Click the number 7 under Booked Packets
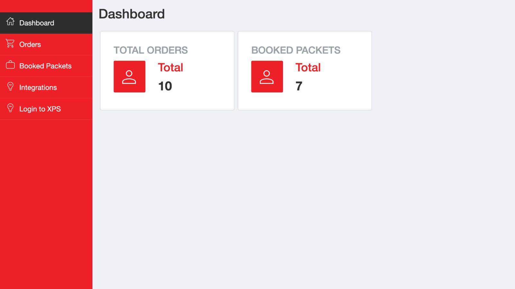 coord(299,86)
